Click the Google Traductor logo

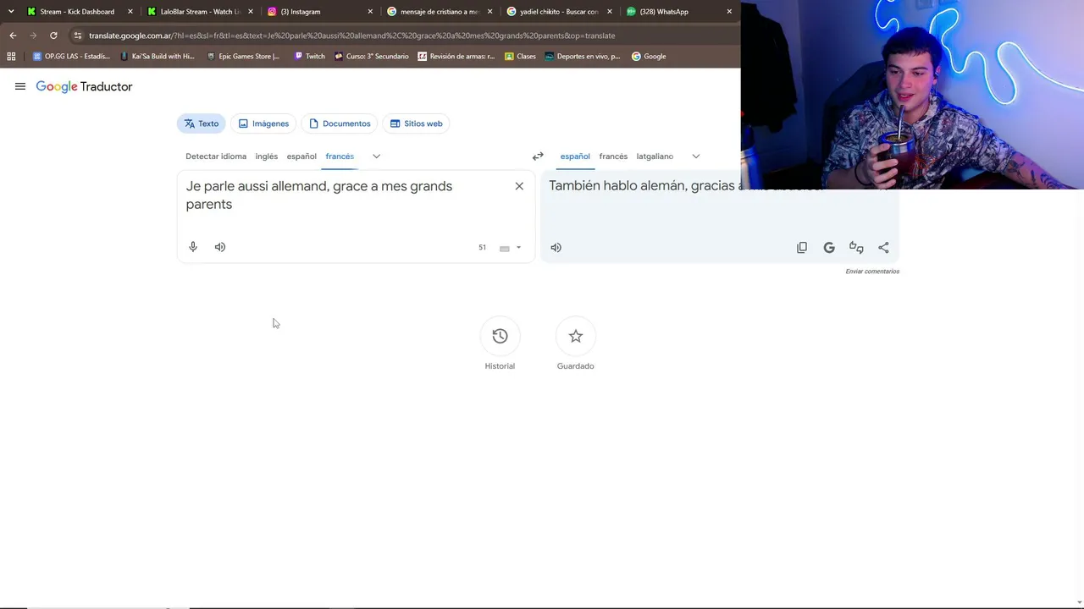pos(84,86)
